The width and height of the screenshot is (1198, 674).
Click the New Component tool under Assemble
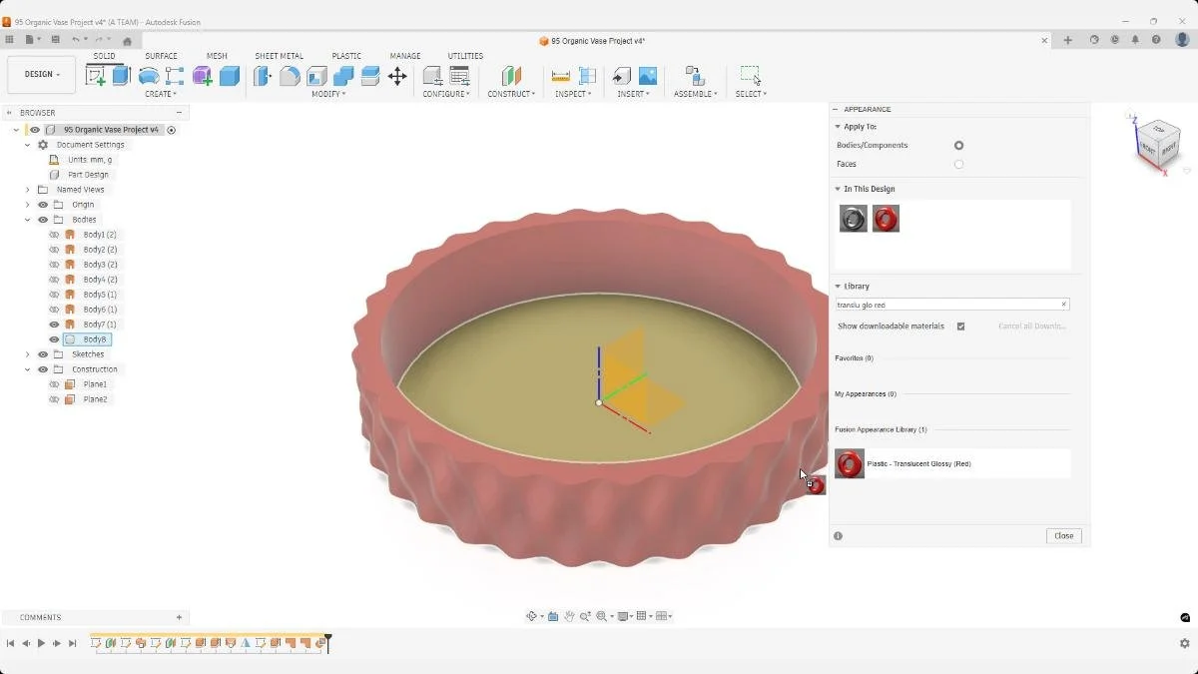(696, 76)
